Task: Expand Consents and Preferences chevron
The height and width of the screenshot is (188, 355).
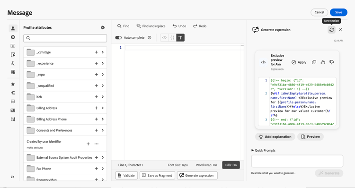Action: pos(103,130)
